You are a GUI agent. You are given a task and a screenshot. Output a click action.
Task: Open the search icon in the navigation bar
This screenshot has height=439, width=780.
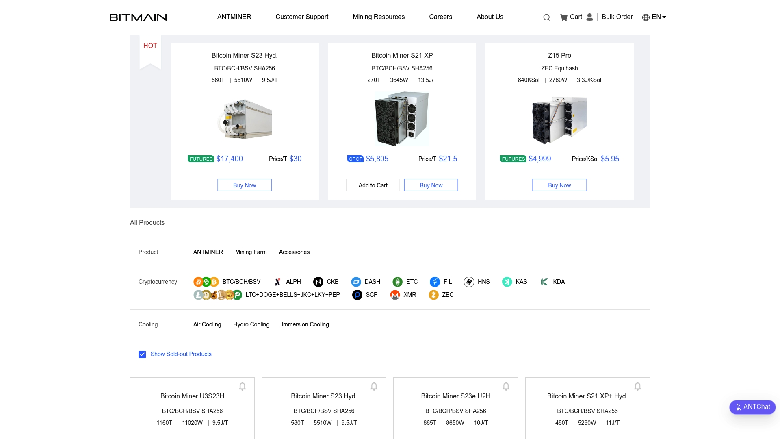click(x=546, y=17)
